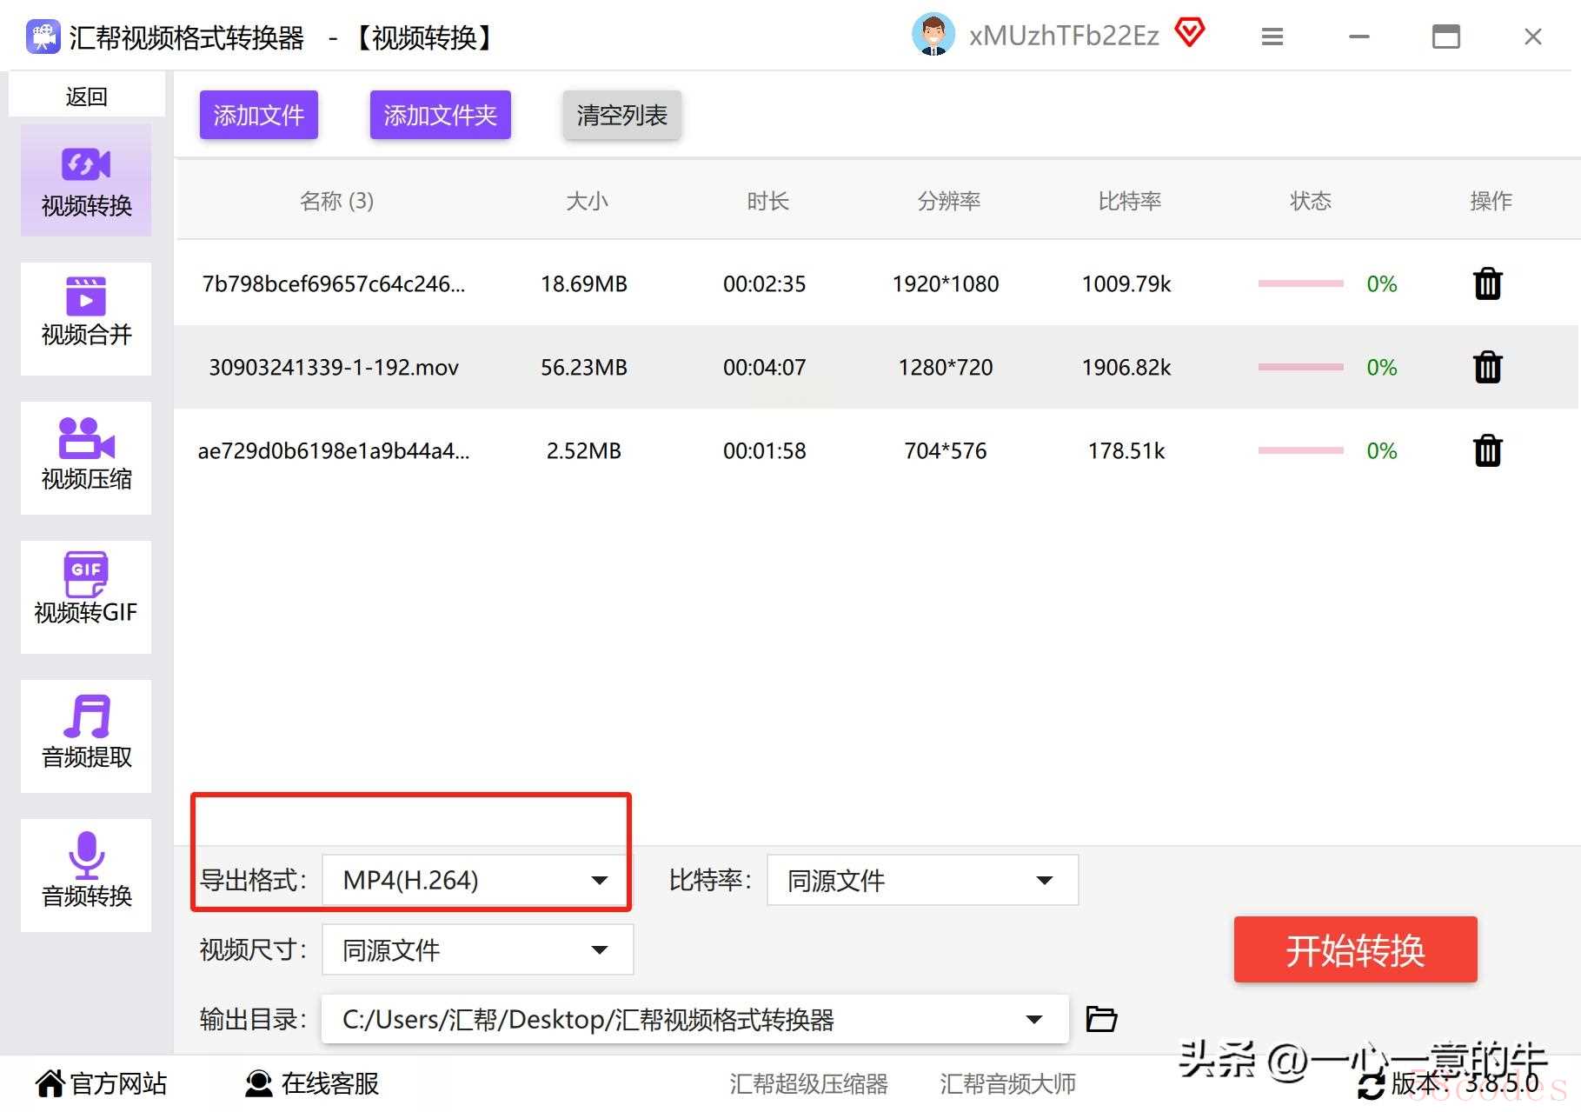Click the 添加文件 button
Image resolution: width=1581 pixels, height=1112 pixels.
tap(259, 115)
